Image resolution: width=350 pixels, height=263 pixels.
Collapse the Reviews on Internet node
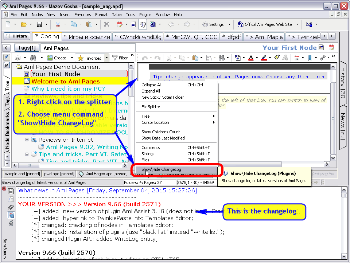pos(27,140)
